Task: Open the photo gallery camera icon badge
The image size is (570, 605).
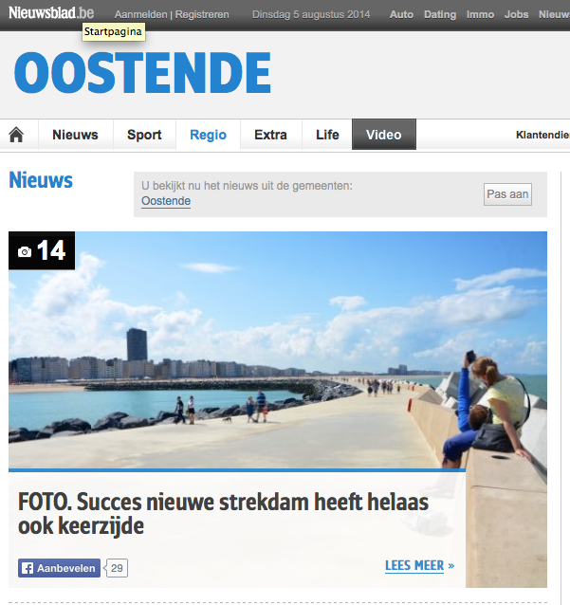Action: tap(42, 250)
